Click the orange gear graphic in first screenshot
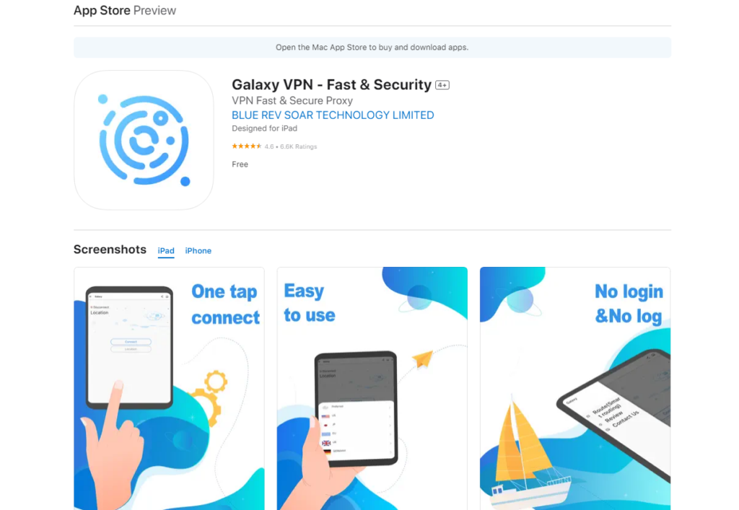The height and width of the screenshot is (510, 739). coord(211,395)
